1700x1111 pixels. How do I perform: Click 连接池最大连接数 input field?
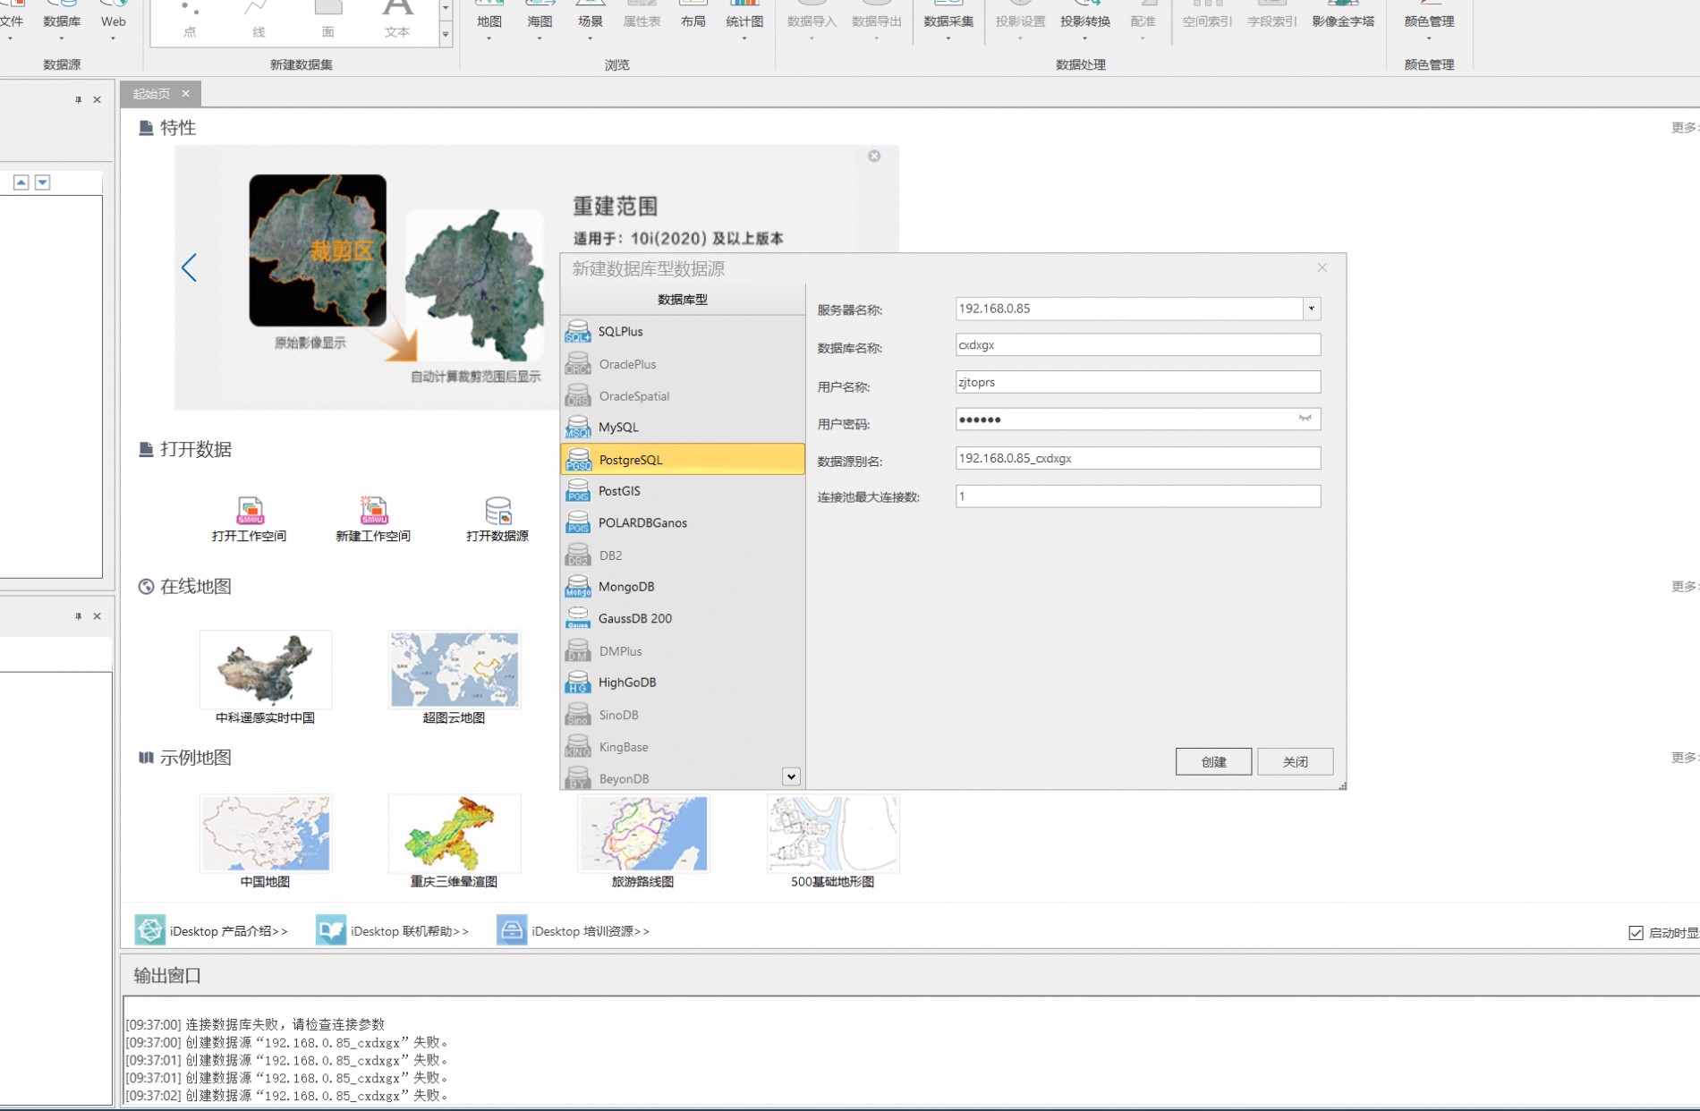tap(1138, 496)
